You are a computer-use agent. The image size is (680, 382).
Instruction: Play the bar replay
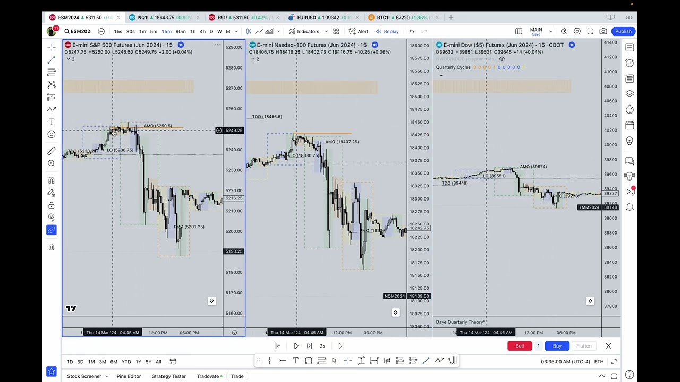pos(296,346)
